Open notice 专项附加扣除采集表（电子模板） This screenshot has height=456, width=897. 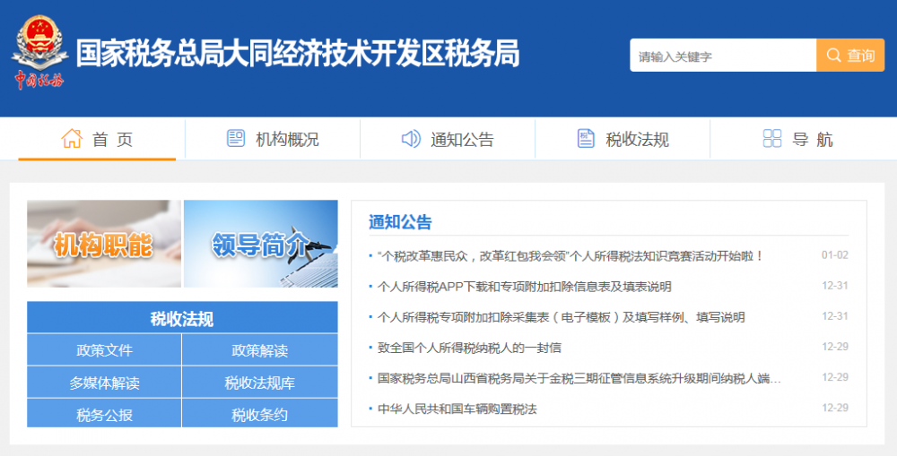(561, 317)
